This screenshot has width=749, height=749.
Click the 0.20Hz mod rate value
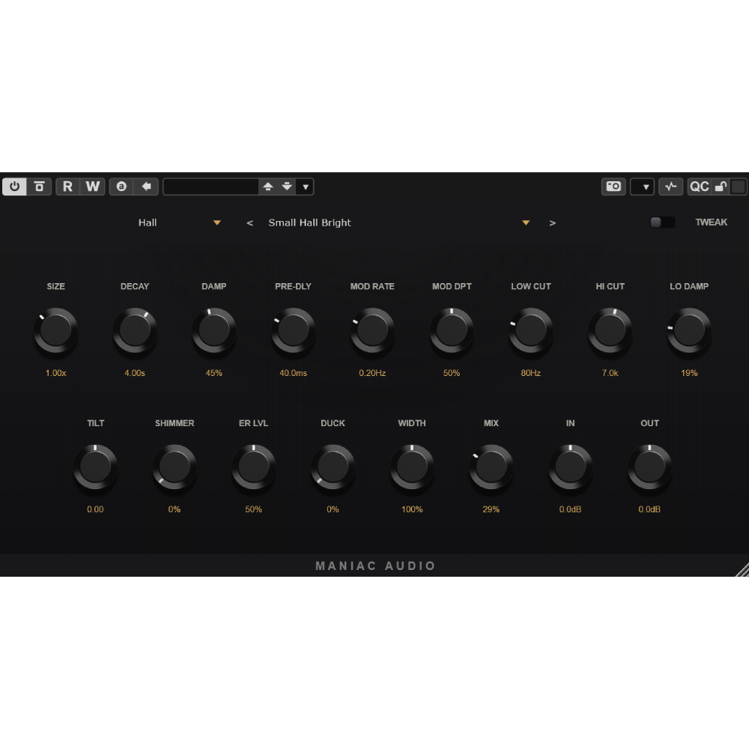(372, 373)
